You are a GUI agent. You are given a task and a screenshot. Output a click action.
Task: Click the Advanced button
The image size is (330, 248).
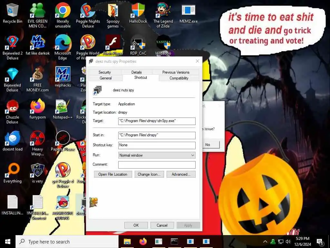point(181,174)
